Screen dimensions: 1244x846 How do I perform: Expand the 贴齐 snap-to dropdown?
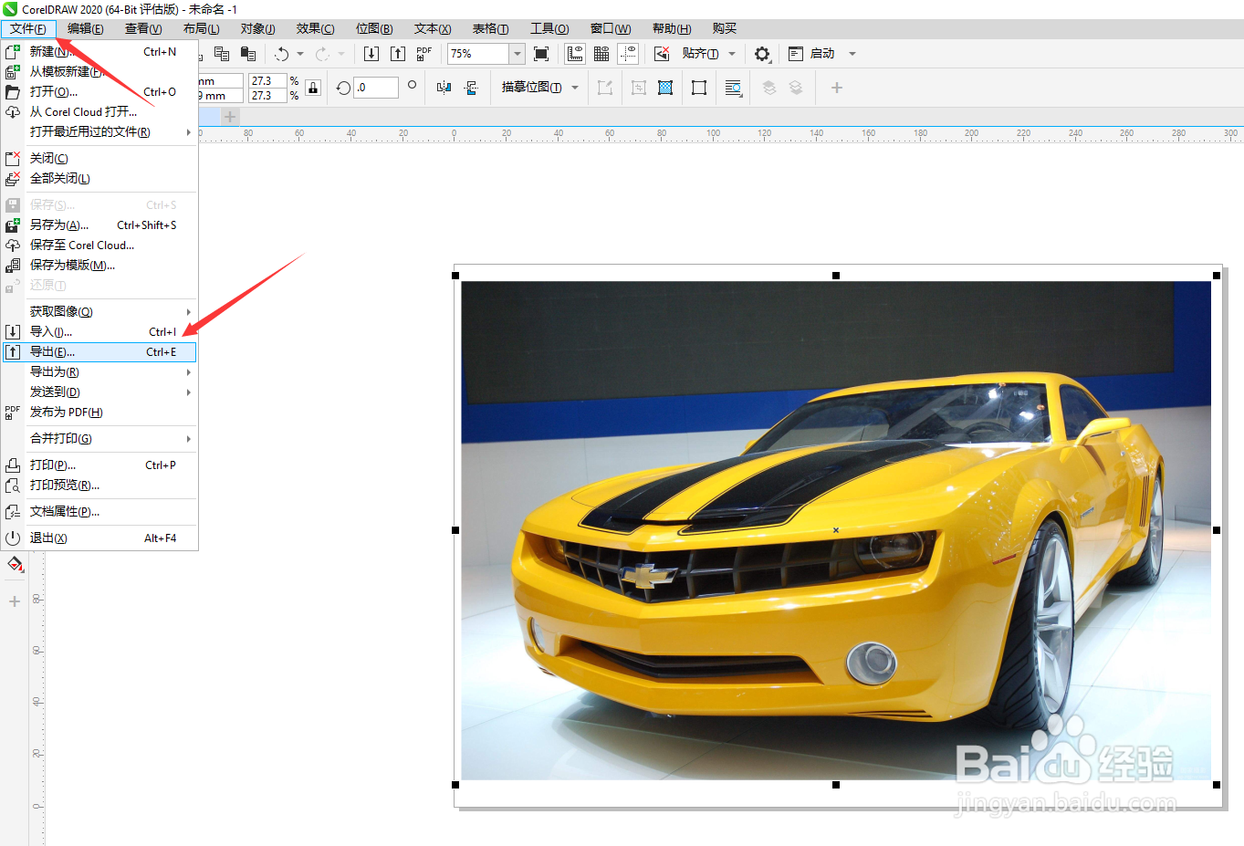732,54
